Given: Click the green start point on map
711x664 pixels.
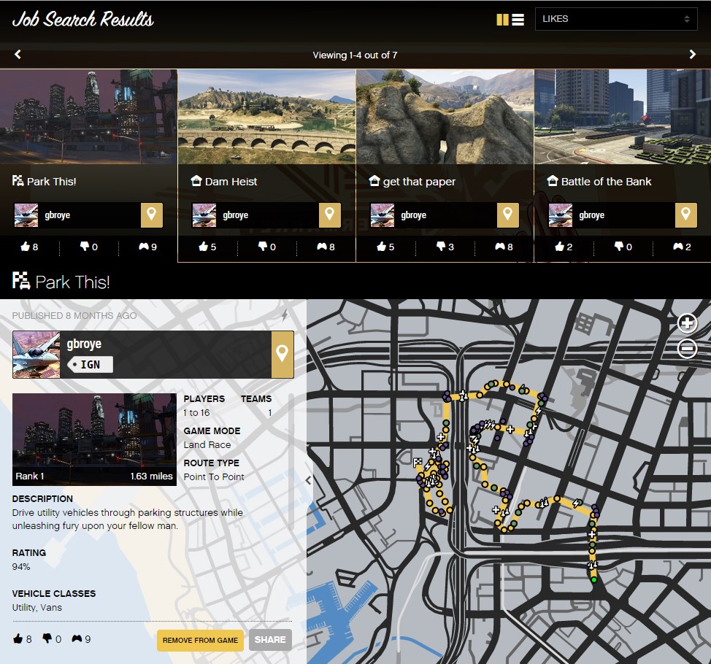Looking at the screenshot, I should pos(594,579).
